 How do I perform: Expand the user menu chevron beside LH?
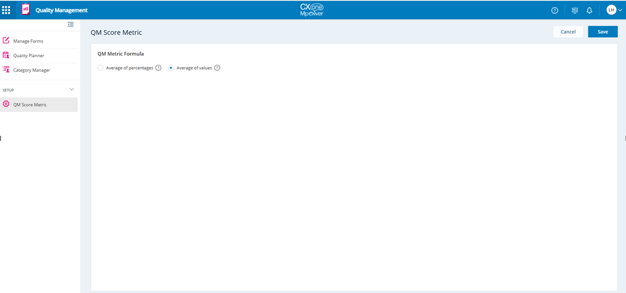coord(621,10)
